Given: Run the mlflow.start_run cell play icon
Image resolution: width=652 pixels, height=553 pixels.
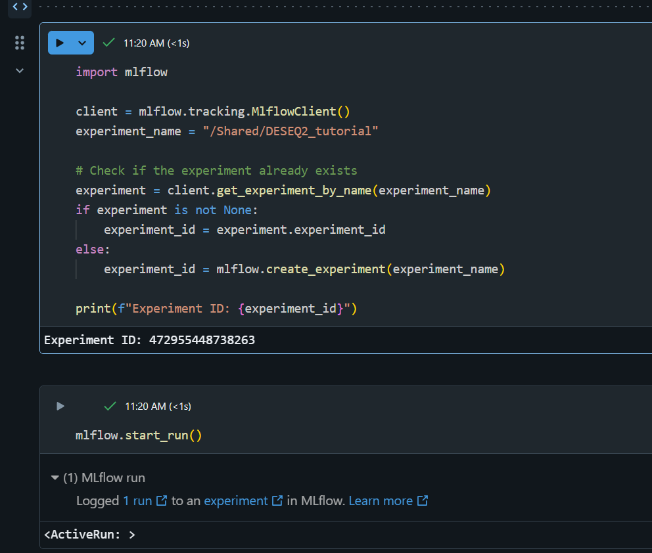Looking at the screenshot, I should (60, 406).
